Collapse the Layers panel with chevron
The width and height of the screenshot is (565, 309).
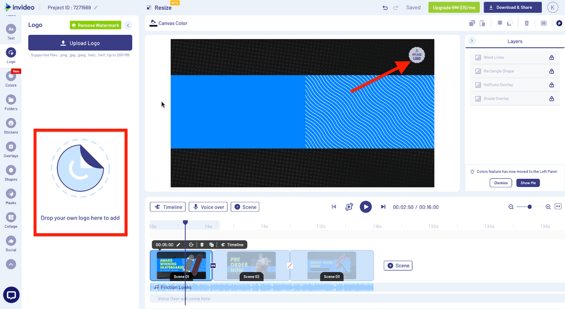point(472,41)
